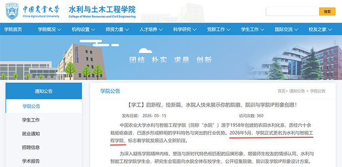Click the 首页 breadcrumb link

point(281,91)
